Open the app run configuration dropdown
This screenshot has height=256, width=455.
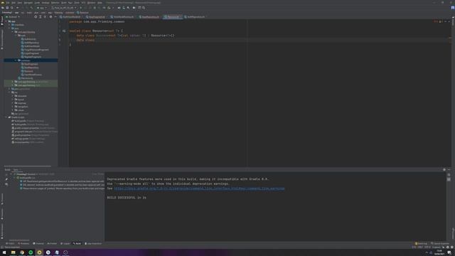pos(42,8)
